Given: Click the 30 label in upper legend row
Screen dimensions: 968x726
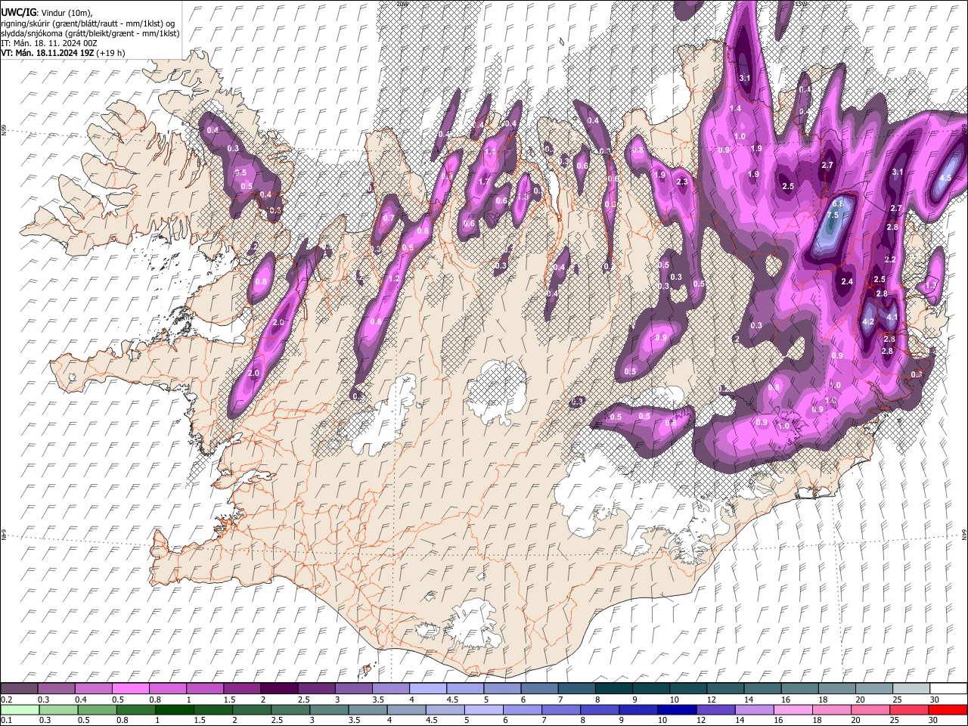Looking at the screenshot, I should coord(935,700).
